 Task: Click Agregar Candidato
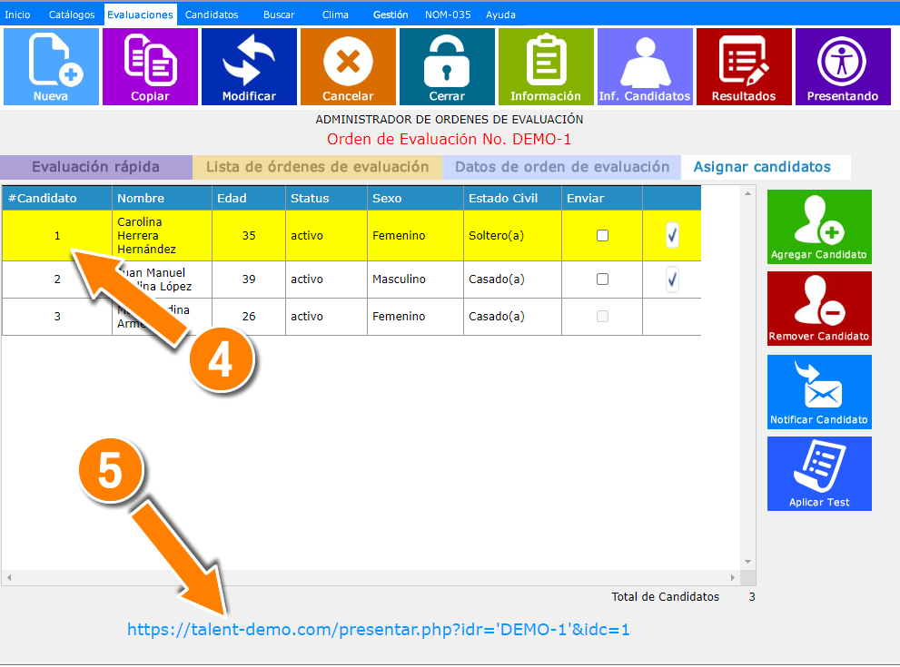pos(819,227)
